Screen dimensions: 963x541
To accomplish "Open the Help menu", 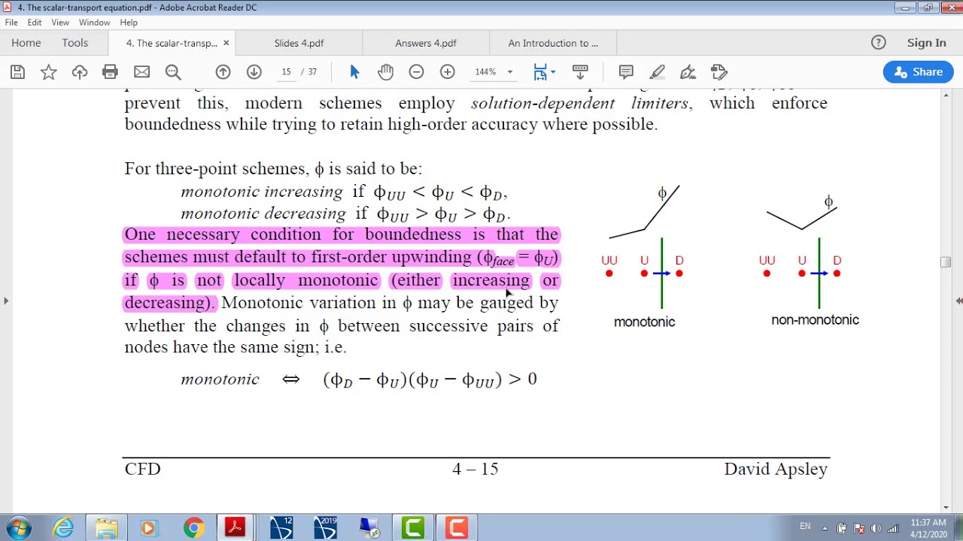I will click(x=129, y=23).
